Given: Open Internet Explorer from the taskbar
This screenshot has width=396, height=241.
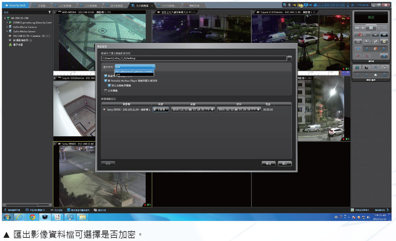Looking at the screenshot, I should tap(19, 217).
